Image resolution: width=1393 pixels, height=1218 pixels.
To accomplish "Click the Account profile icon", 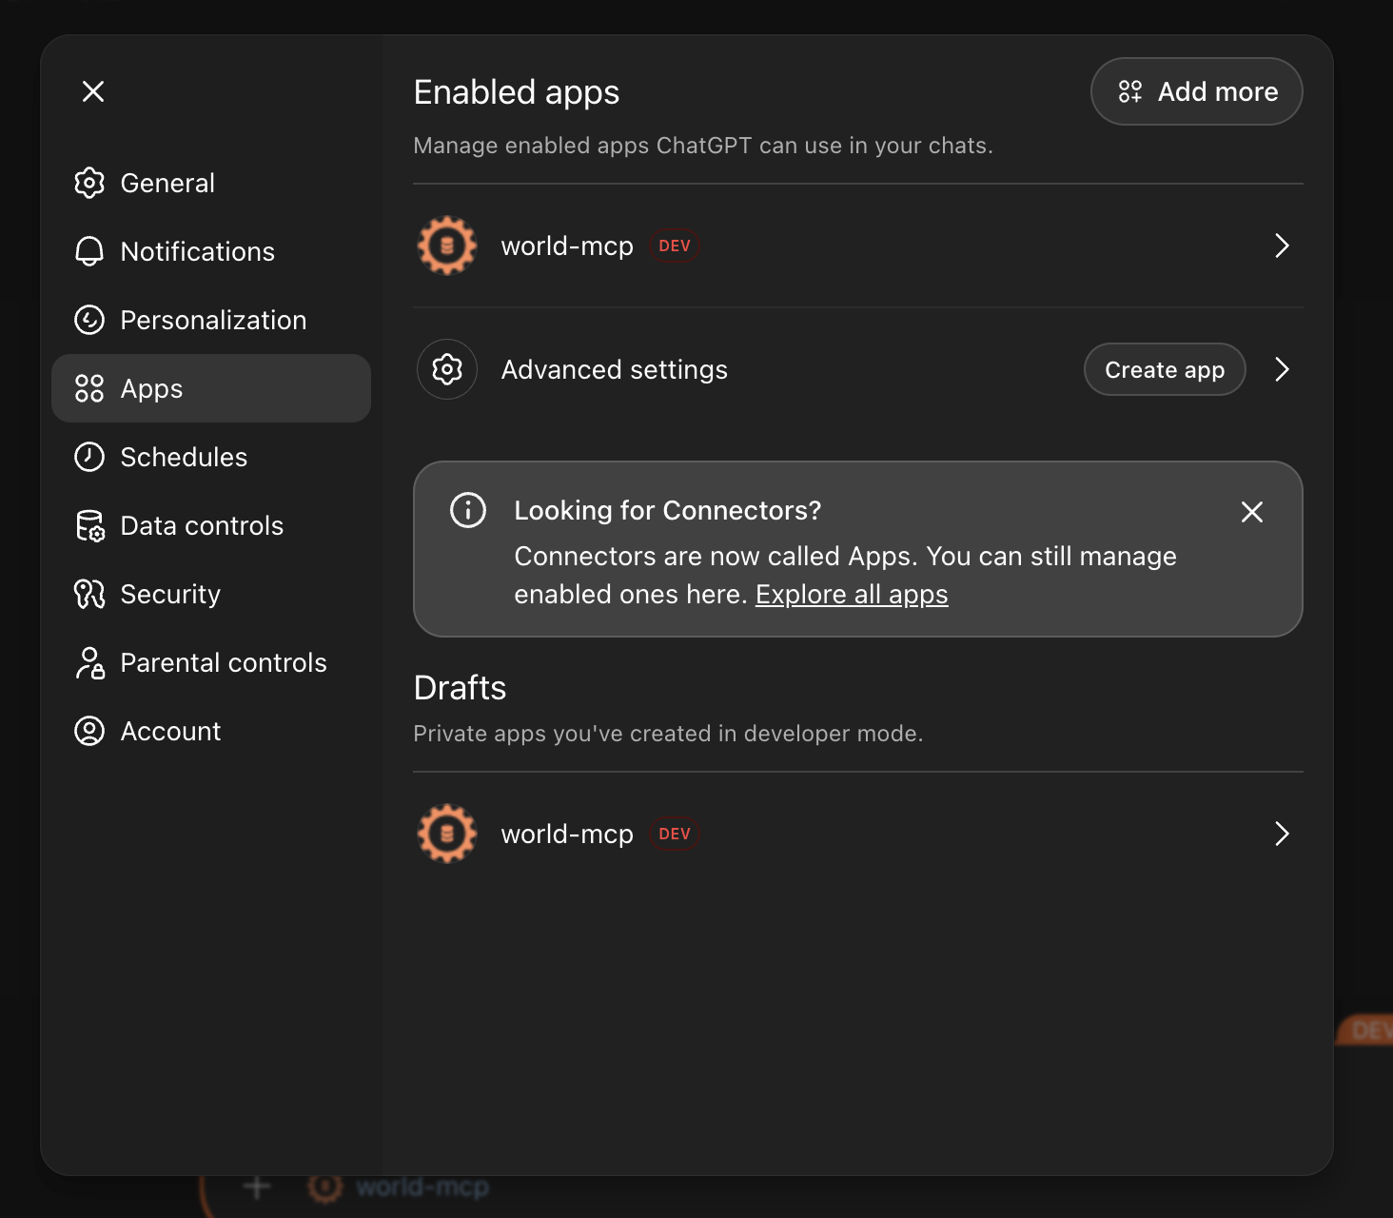I will (89, 731).
